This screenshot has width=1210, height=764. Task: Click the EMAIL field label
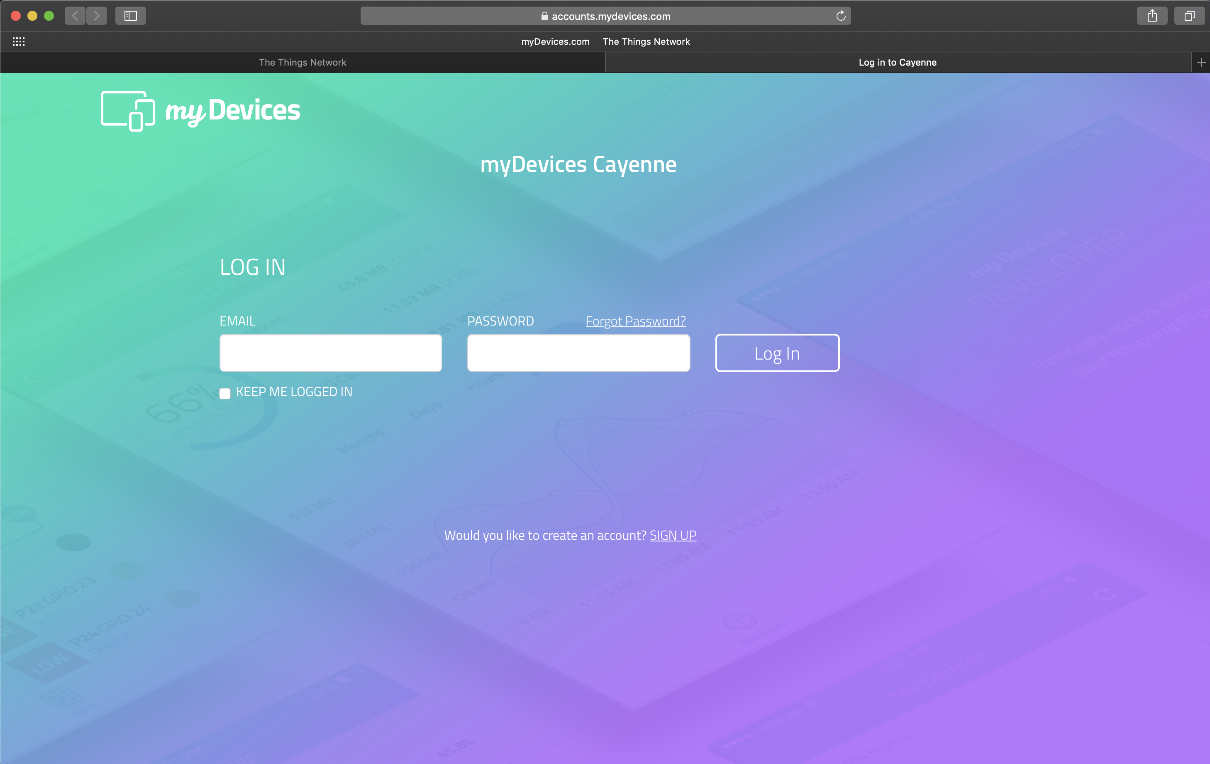[238, 321]
